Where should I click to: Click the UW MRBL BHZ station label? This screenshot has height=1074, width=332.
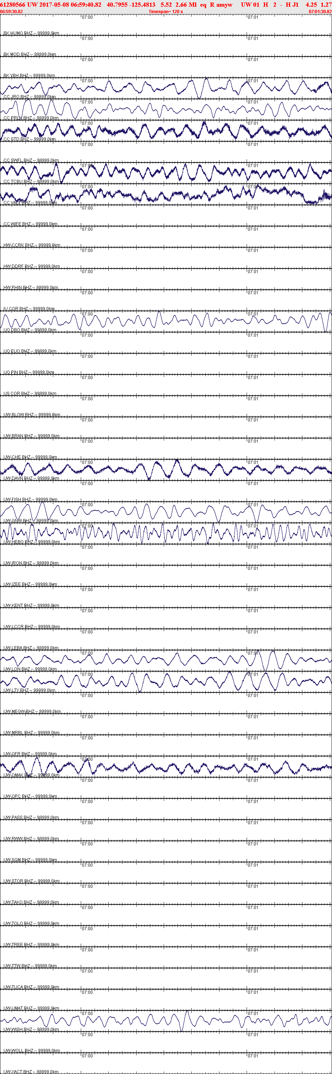coord(31,733)
